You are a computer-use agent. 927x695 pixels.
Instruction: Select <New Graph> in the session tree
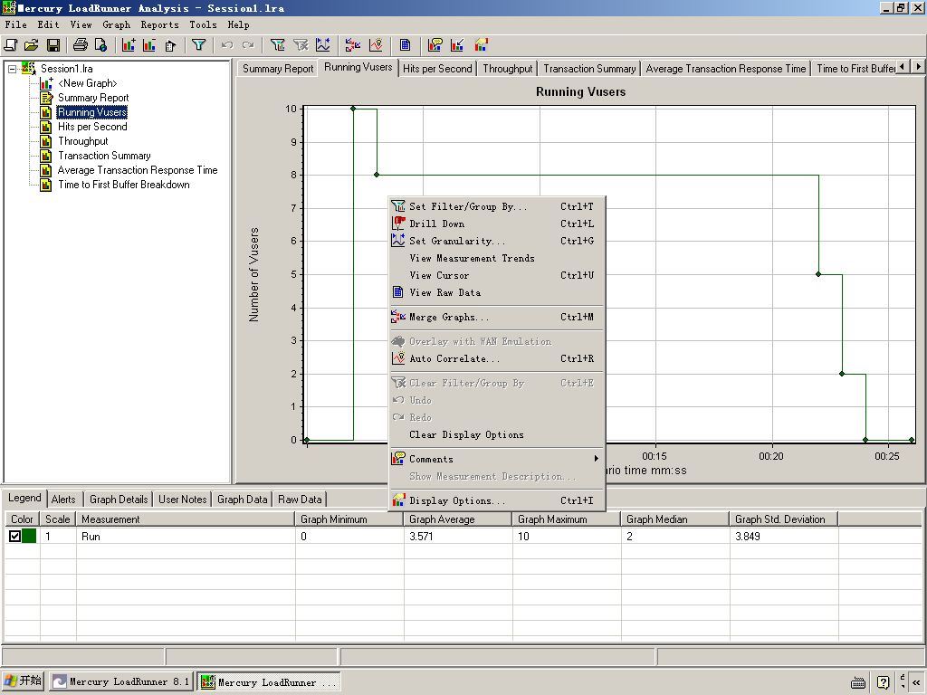click(88, 83)
